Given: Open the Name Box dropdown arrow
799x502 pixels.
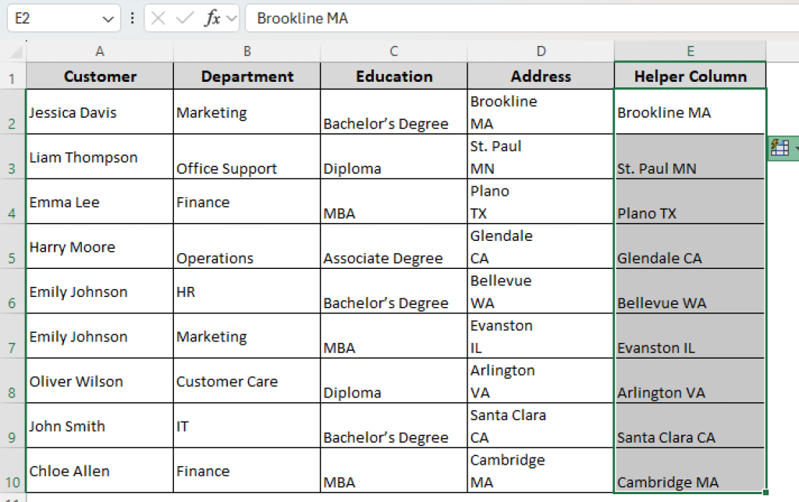Looking at the screenshot, I should pos(108,18).
